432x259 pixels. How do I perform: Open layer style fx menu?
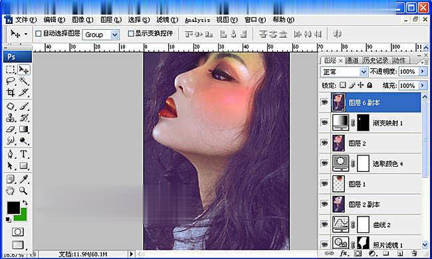coord(344,253)
